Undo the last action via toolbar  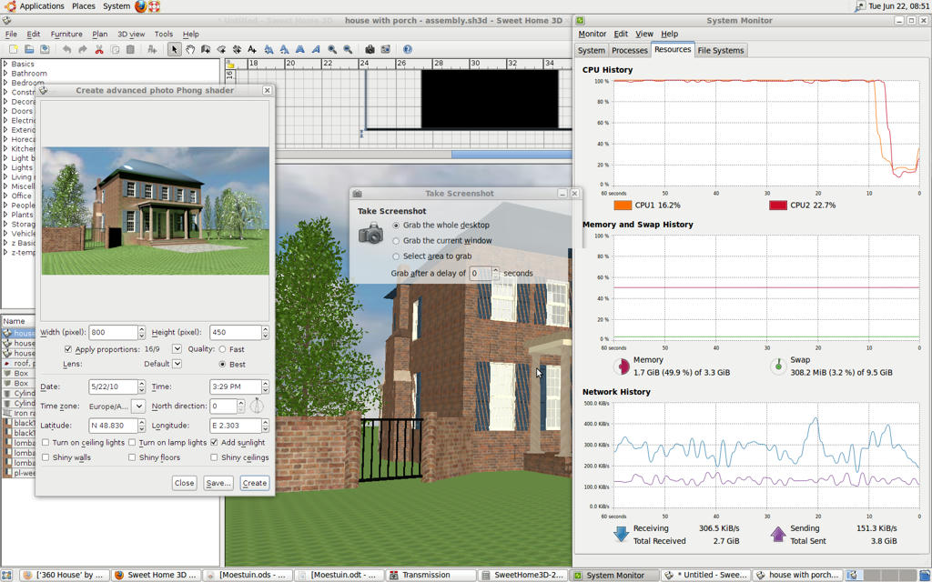pyautogui.click(x=66, y=49)
